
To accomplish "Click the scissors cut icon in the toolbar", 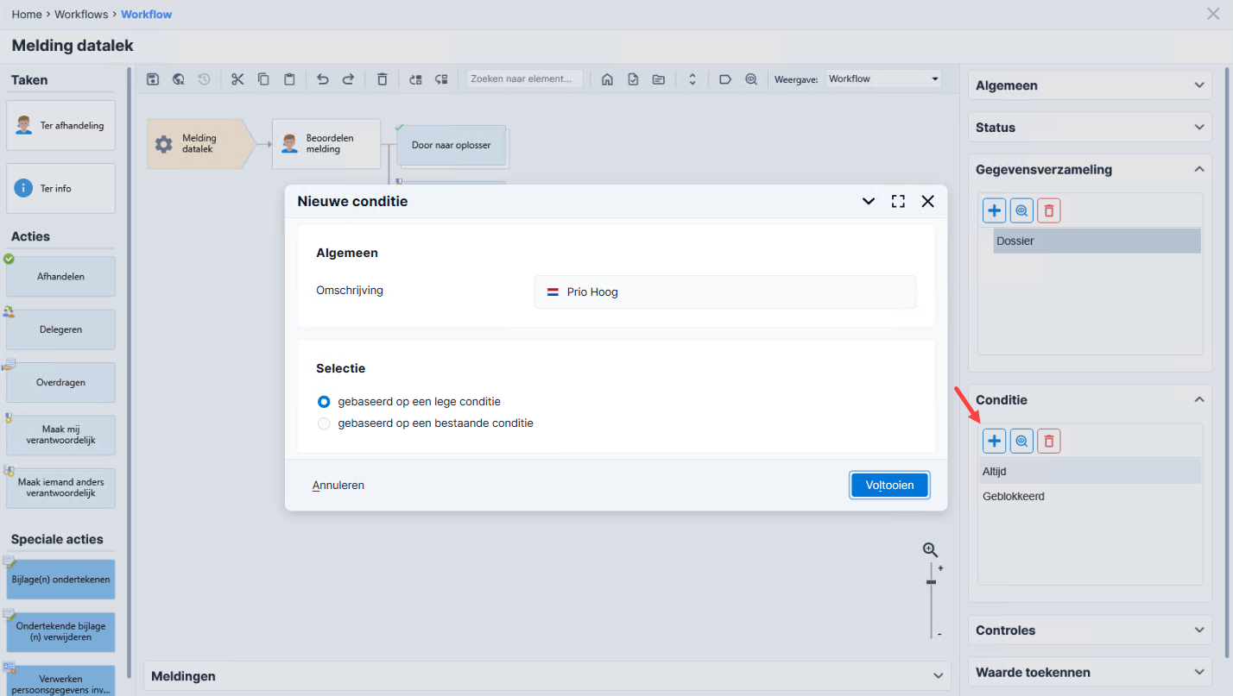I will 237,78.
